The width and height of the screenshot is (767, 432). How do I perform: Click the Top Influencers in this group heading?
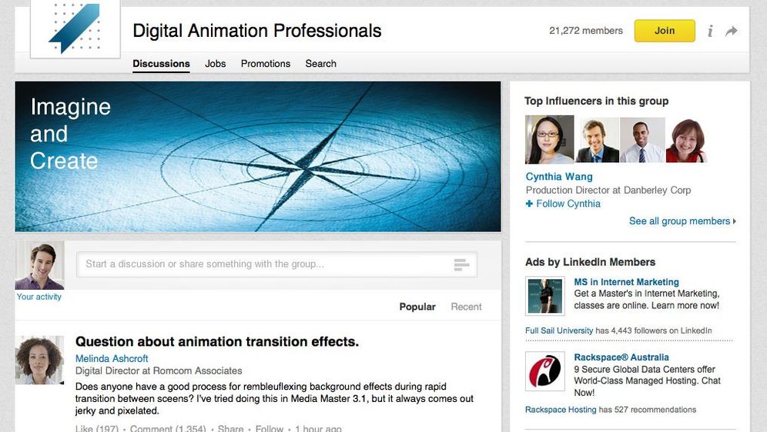[x=596, y=101]
